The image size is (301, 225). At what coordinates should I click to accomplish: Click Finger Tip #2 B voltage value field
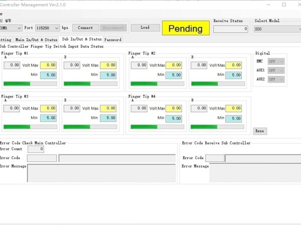point(199,65)
